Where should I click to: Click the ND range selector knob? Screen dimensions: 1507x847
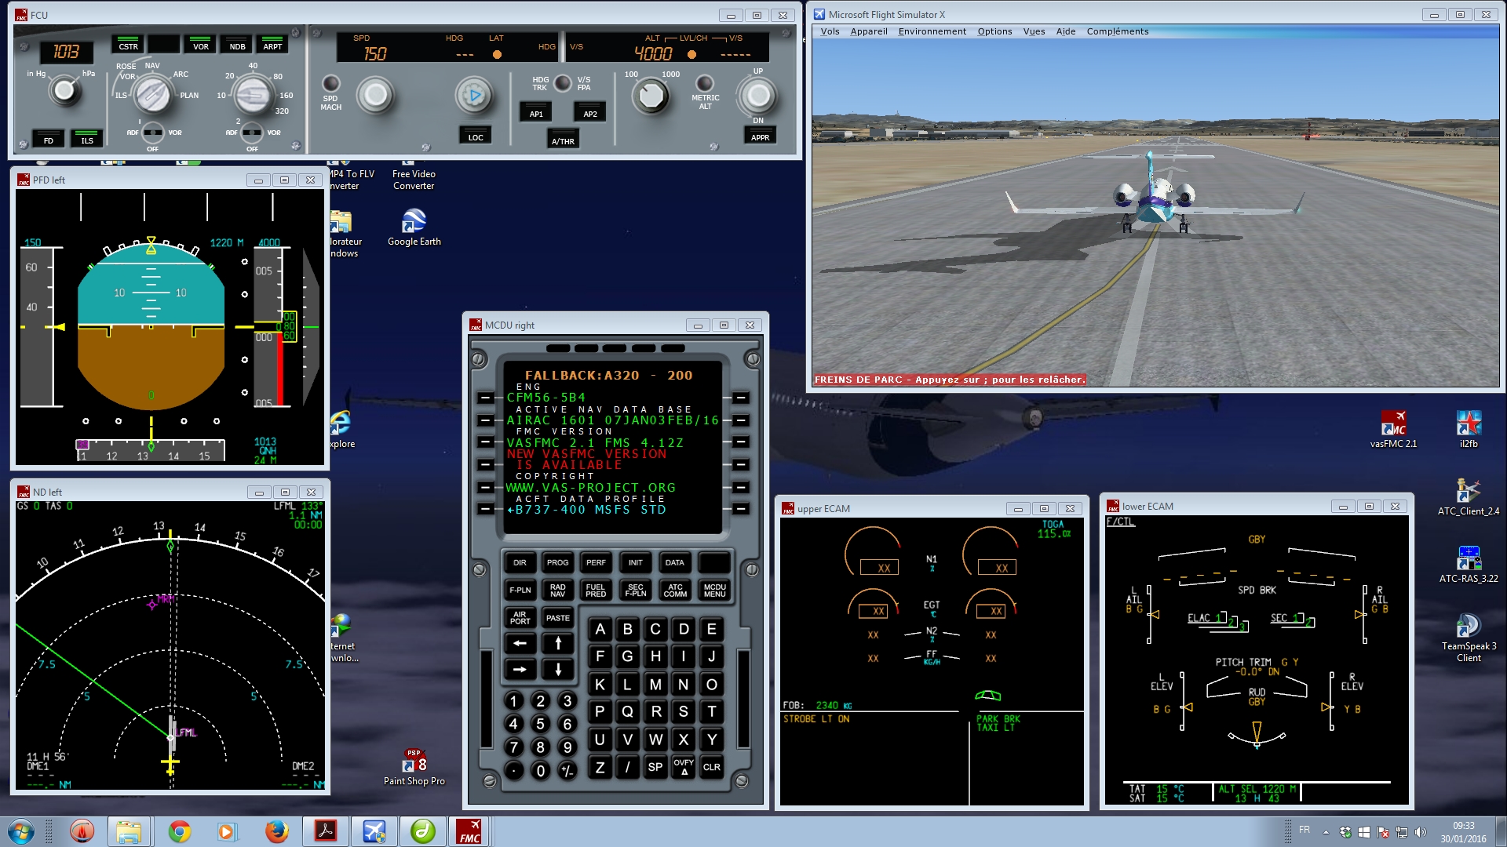click(x=253, y=95)
